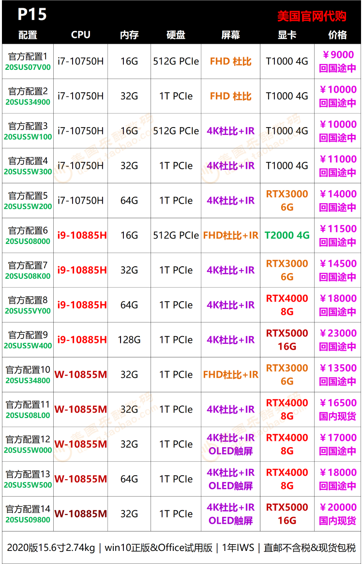Click the 价格 column header
The width and height of the screenshot is (363, 564).
pos(337,35)
